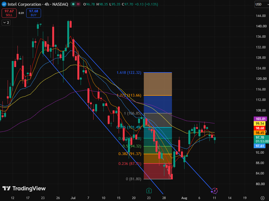The width and height of the screenshot is (269, 201).
Task: Click the pink approximate-data indicator icon
Action: (x=78, y=4)
